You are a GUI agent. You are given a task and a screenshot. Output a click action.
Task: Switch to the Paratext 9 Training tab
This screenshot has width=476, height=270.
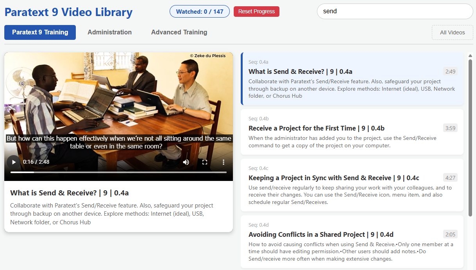(40, 32)
